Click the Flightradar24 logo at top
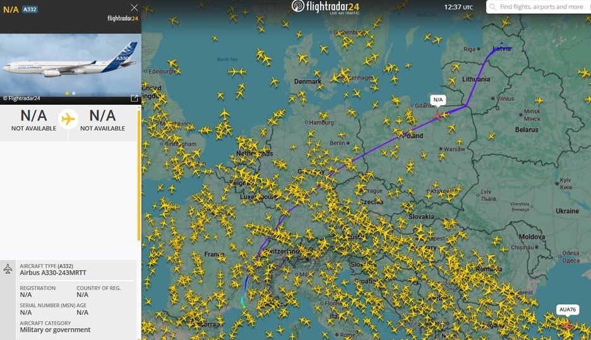This screenshot has width=591, height=340. [x=325, y=7]
